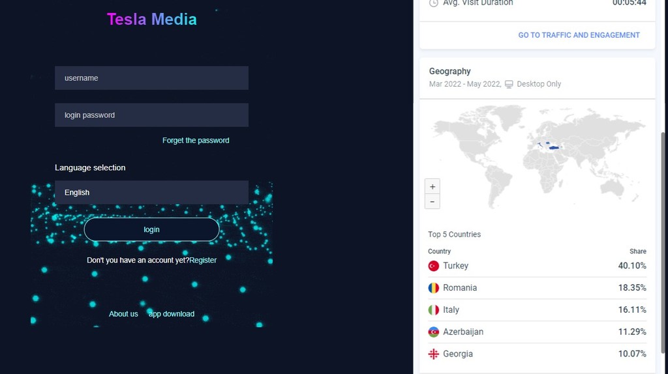Select the Georgia country name
This screenshot has width=668, height=374.
[457, 354]
